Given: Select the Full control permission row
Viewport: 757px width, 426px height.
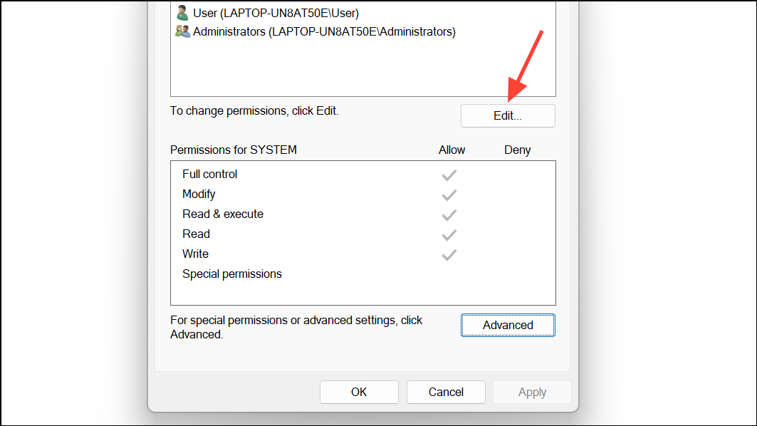Looking at the screenshot, I should click(x=363, y=175).
